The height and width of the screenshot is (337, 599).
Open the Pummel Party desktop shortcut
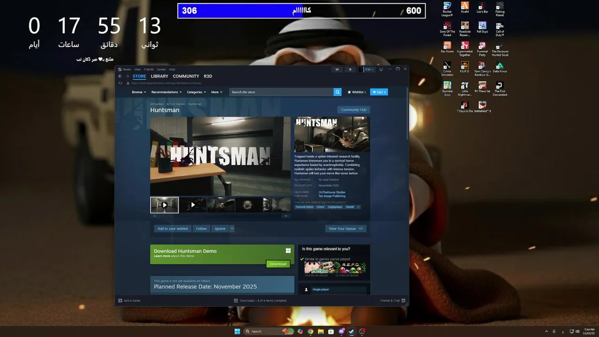point(482,49)
